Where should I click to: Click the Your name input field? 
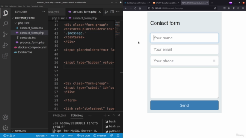(x=184, y=38)
